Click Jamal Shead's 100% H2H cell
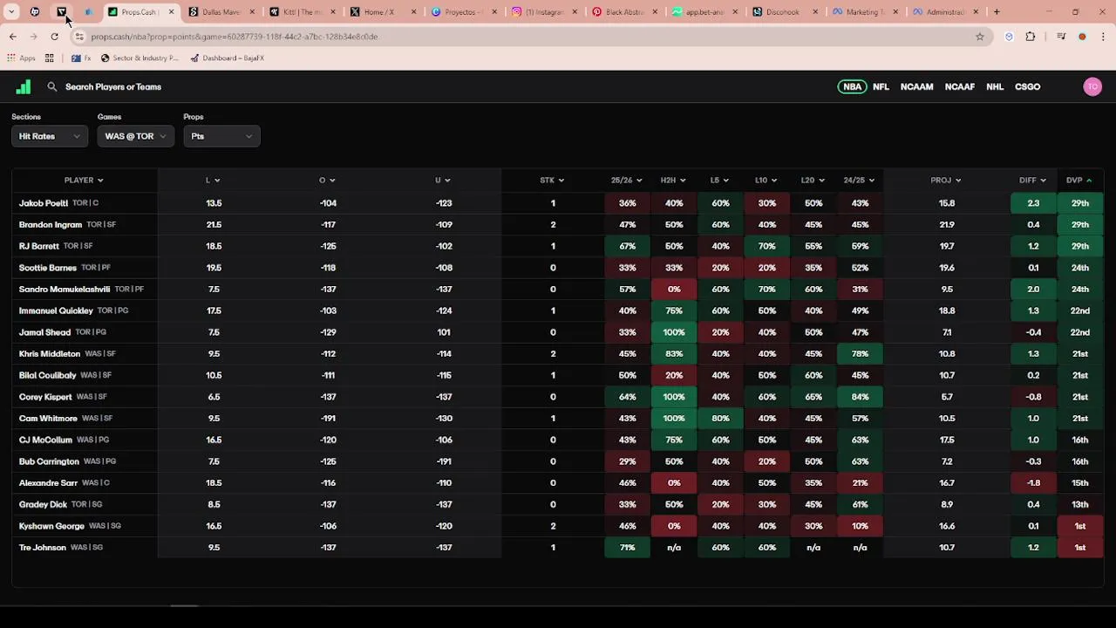The width and height of the screenshot is (1116, 628). 674,332
